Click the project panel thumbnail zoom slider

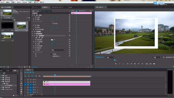(x=8, y=67)
